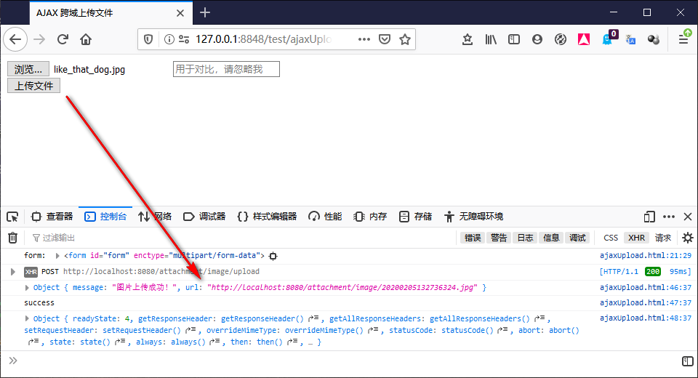Close the developer tools panel
The height and width of the screenshot is (378, 698).
[688, 217]
